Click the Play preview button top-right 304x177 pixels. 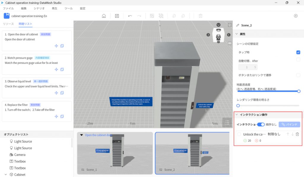[x=296, y=16]
